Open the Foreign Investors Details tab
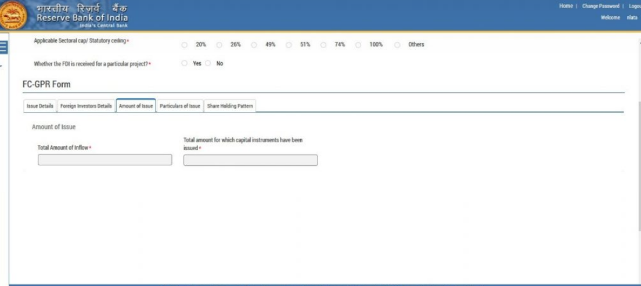The height and width of the screenshot is (286, 641). coord(86,106)
